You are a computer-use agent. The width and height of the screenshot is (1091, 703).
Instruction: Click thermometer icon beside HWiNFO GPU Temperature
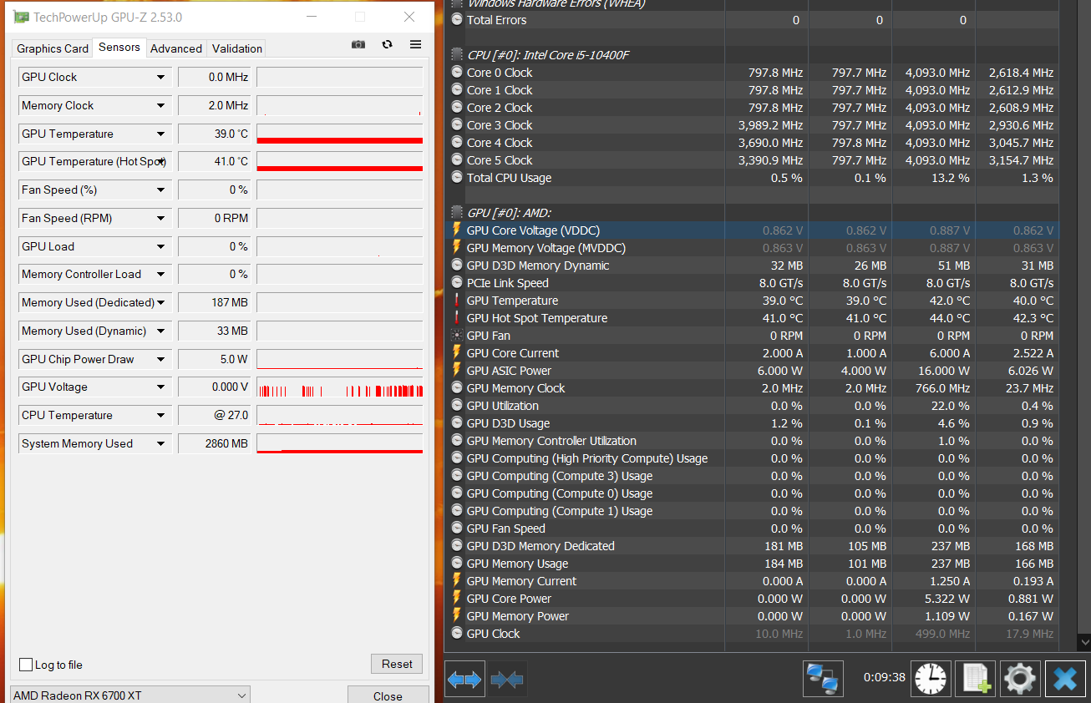457,301
